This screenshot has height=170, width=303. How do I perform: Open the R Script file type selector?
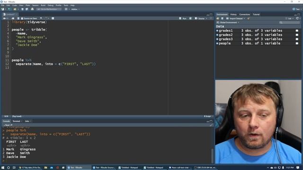pyautogui.click(x=208, y=116)
